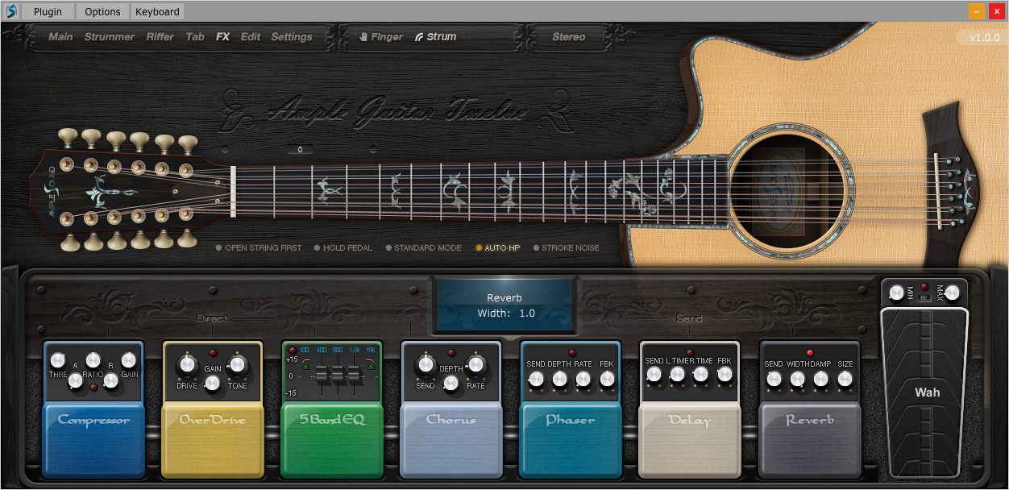Click the Compressor attack (A) knob

coord(75,380)
